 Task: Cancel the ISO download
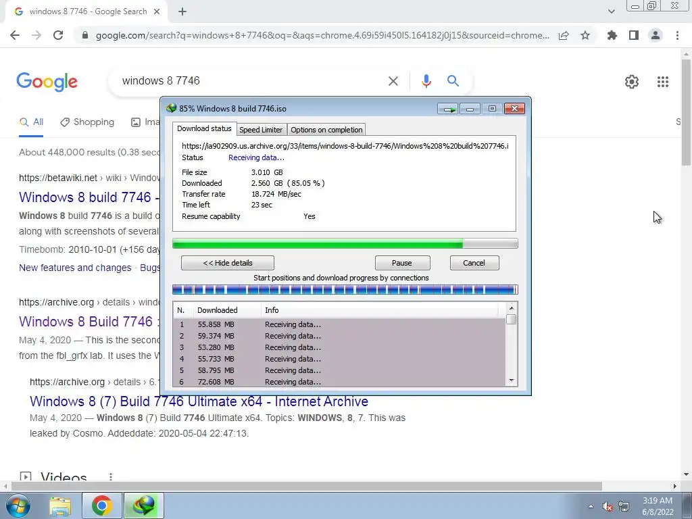(474, 263)
